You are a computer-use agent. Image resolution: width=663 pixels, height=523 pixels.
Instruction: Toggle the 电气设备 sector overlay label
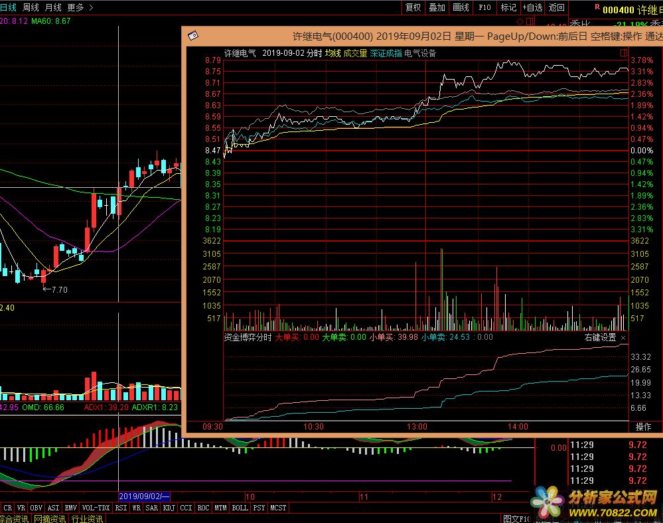pos(420,53)
